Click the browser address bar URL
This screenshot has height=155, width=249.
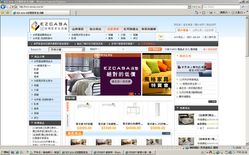(x=102, y=7)
